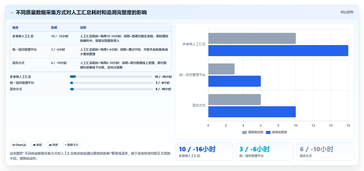Viewport: 364px width, 171px height.
Task: Open the 6 / -10小时 data card
Action: (325, 152)
